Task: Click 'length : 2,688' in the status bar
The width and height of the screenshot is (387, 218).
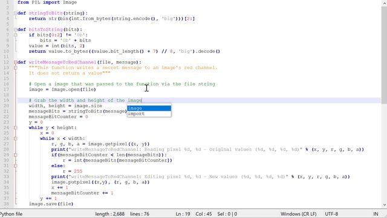Action: coord(110,214)
